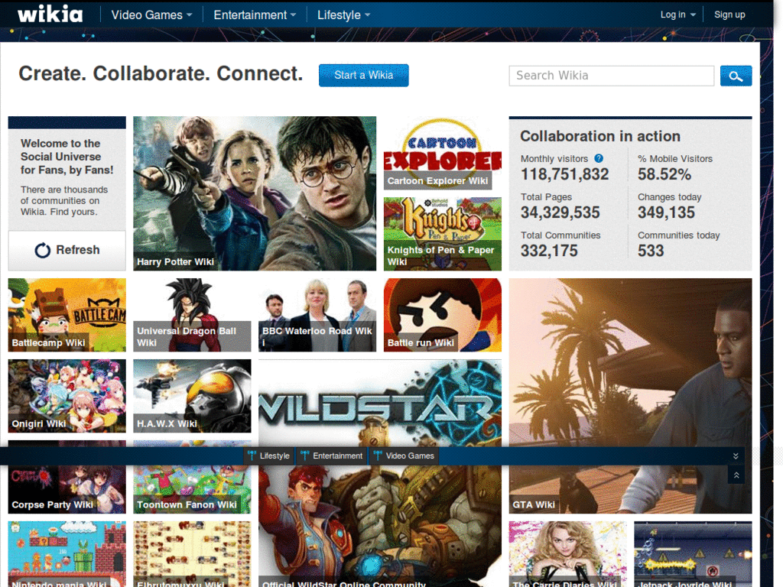
Task: Open the Nintendo mania Wiki tile
Action: [67, 554]
